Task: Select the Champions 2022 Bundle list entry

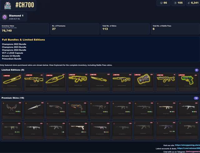Action: point(14,44)
